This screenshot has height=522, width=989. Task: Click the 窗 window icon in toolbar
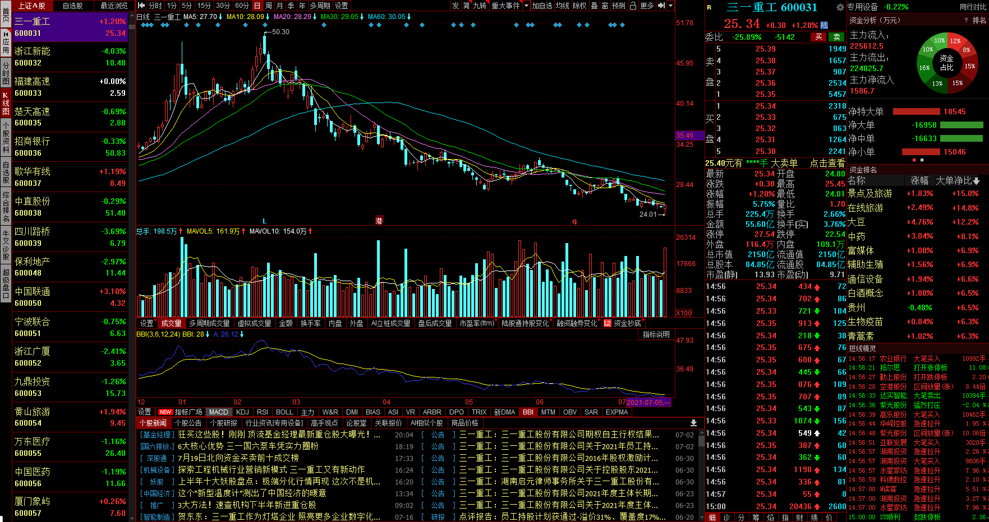[605, 6]
